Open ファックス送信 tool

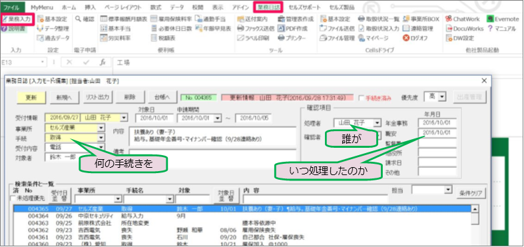[256, 29]
